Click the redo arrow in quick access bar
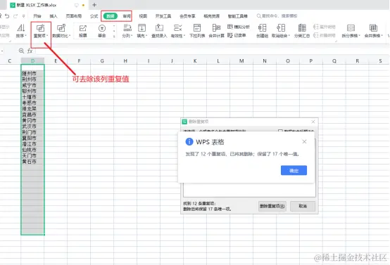 [x=15, y=16]
